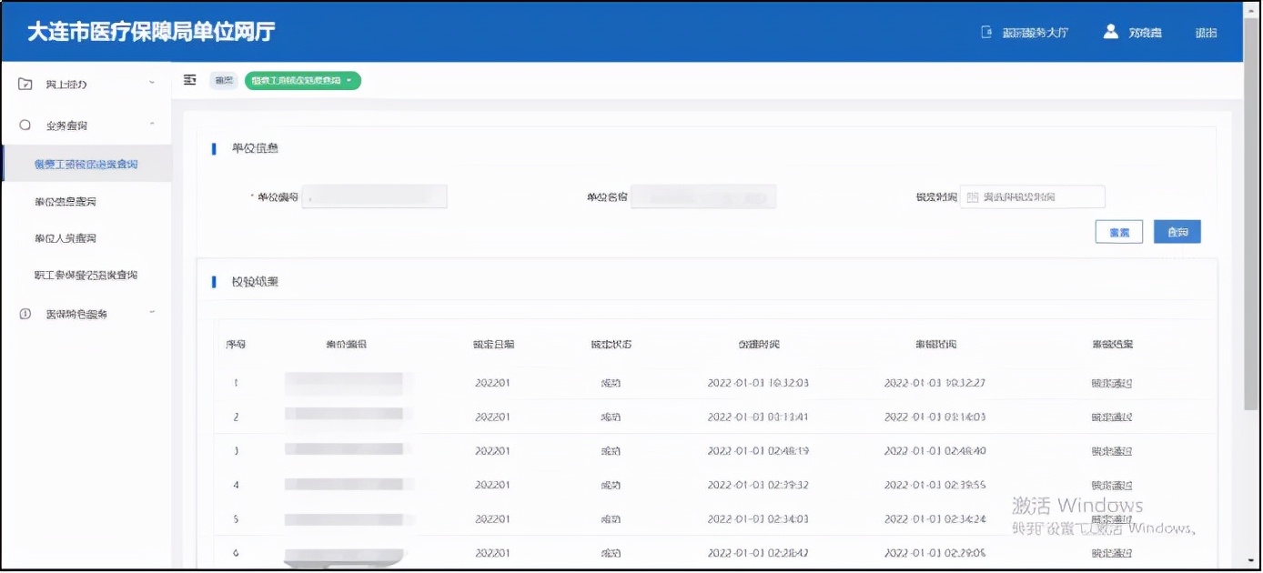This screenshot has width=1263, height=573.
Task: Select the last sidebar item under 业务查询
Action: (86, 275)
